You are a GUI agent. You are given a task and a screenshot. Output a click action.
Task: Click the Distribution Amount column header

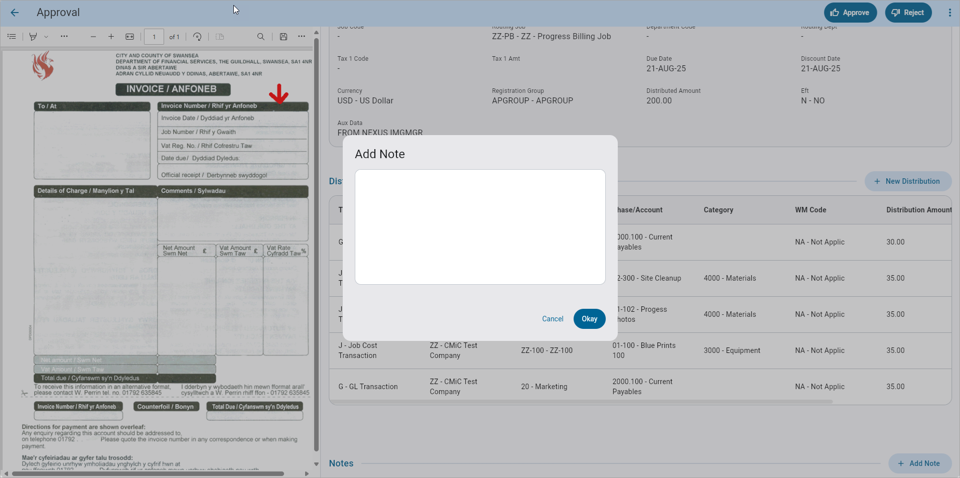tap(918, 210)
